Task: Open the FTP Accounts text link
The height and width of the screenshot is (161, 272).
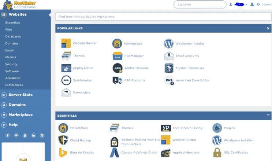Action: (x=135, y=80)
